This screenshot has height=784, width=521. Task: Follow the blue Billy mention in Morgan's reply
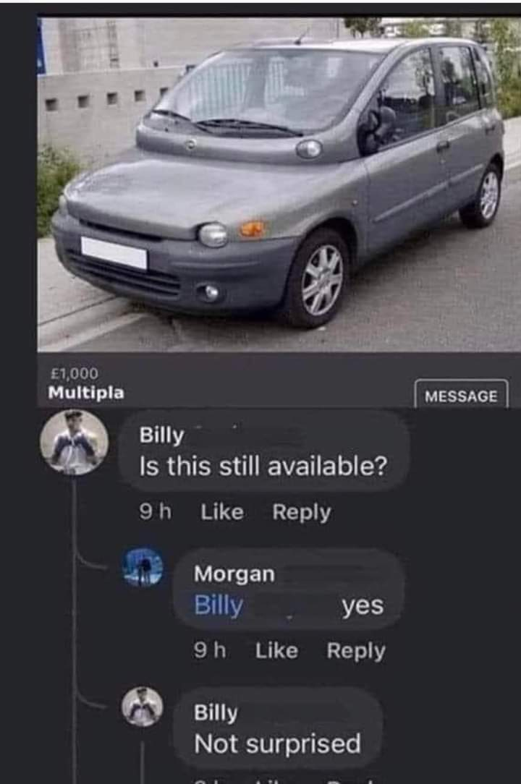219,605
